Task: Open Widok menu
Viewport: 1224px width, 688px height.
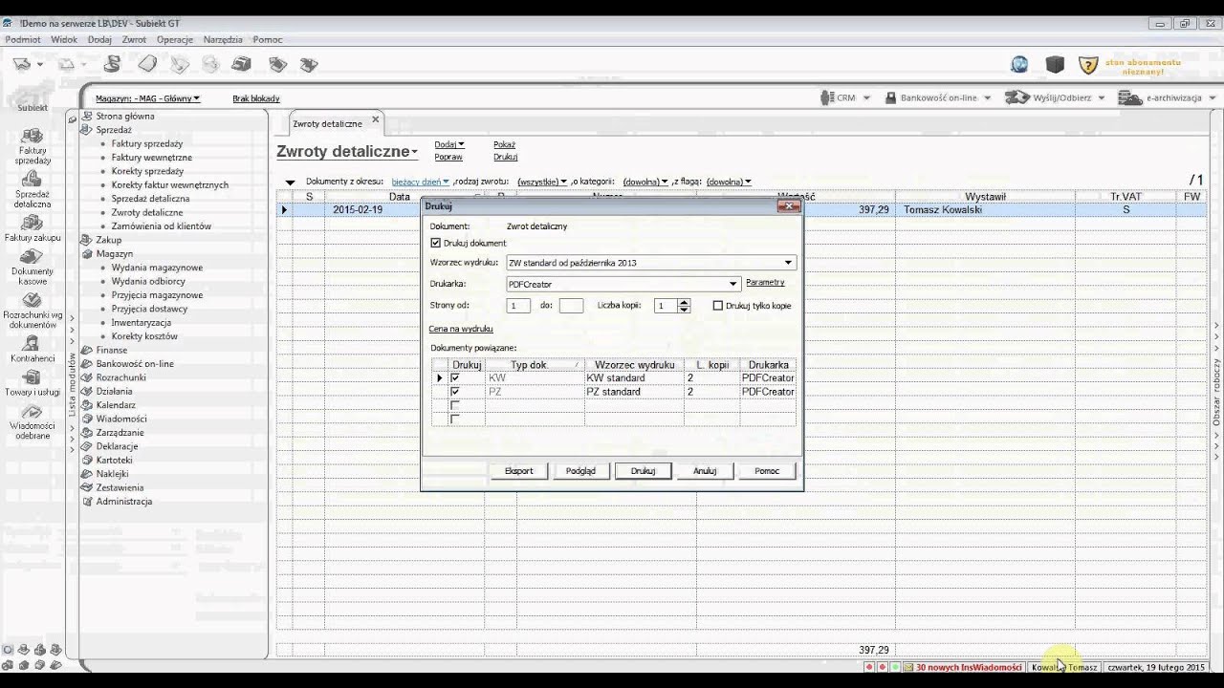Action: 64,40
